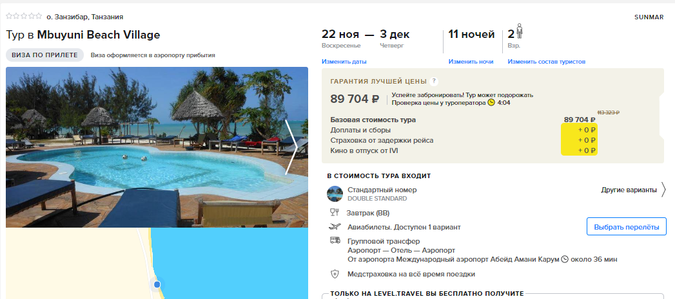Viewport: 675px width, 299px height.
Task: Open Изменить состав туристов link
Action: (546, 62)
